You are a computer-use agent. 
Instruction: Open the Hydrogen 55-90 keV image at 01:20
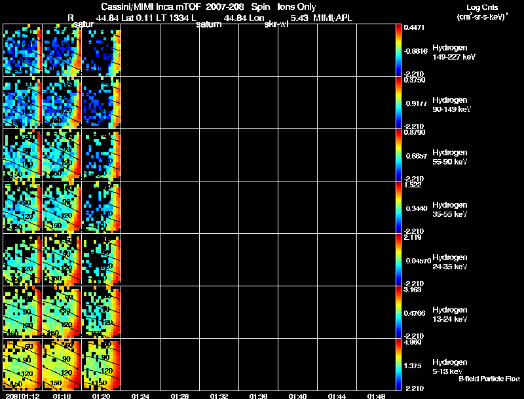coord(101,155)
